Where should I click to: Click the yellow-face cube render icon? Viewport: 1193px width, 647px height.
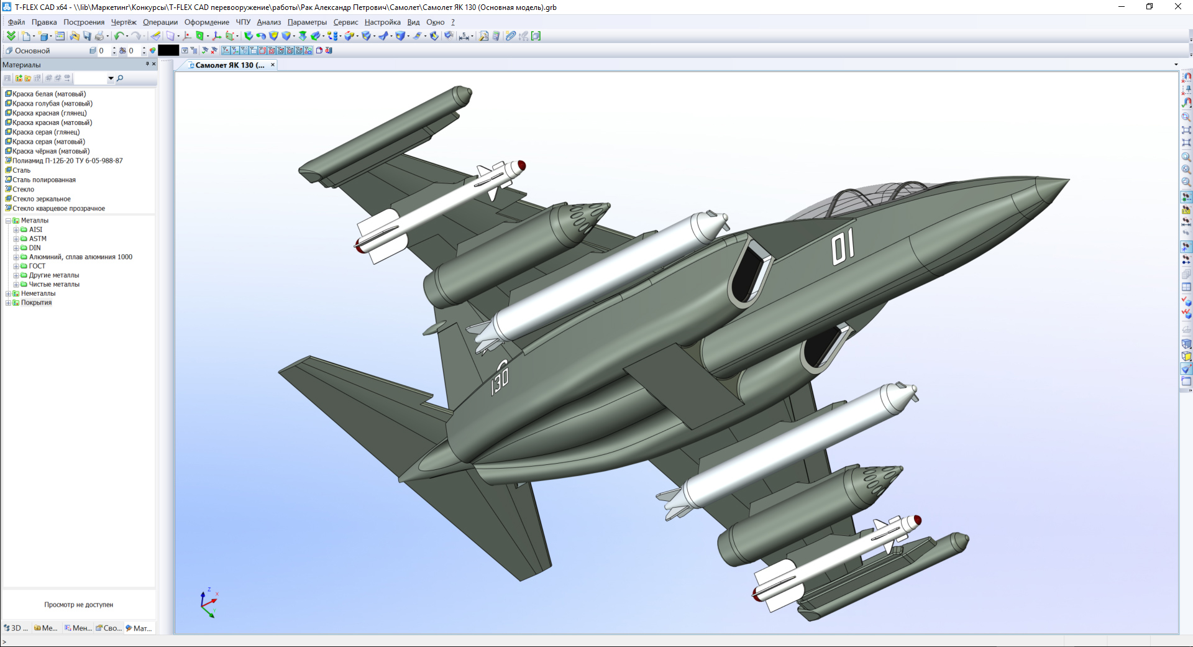point(1186,357)
